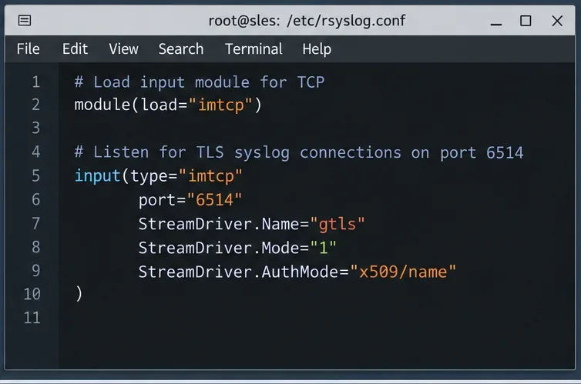The width and height of the screenshot is (581, 384).
Task: Click line number 2 in gutter
Action: [35, 105]
